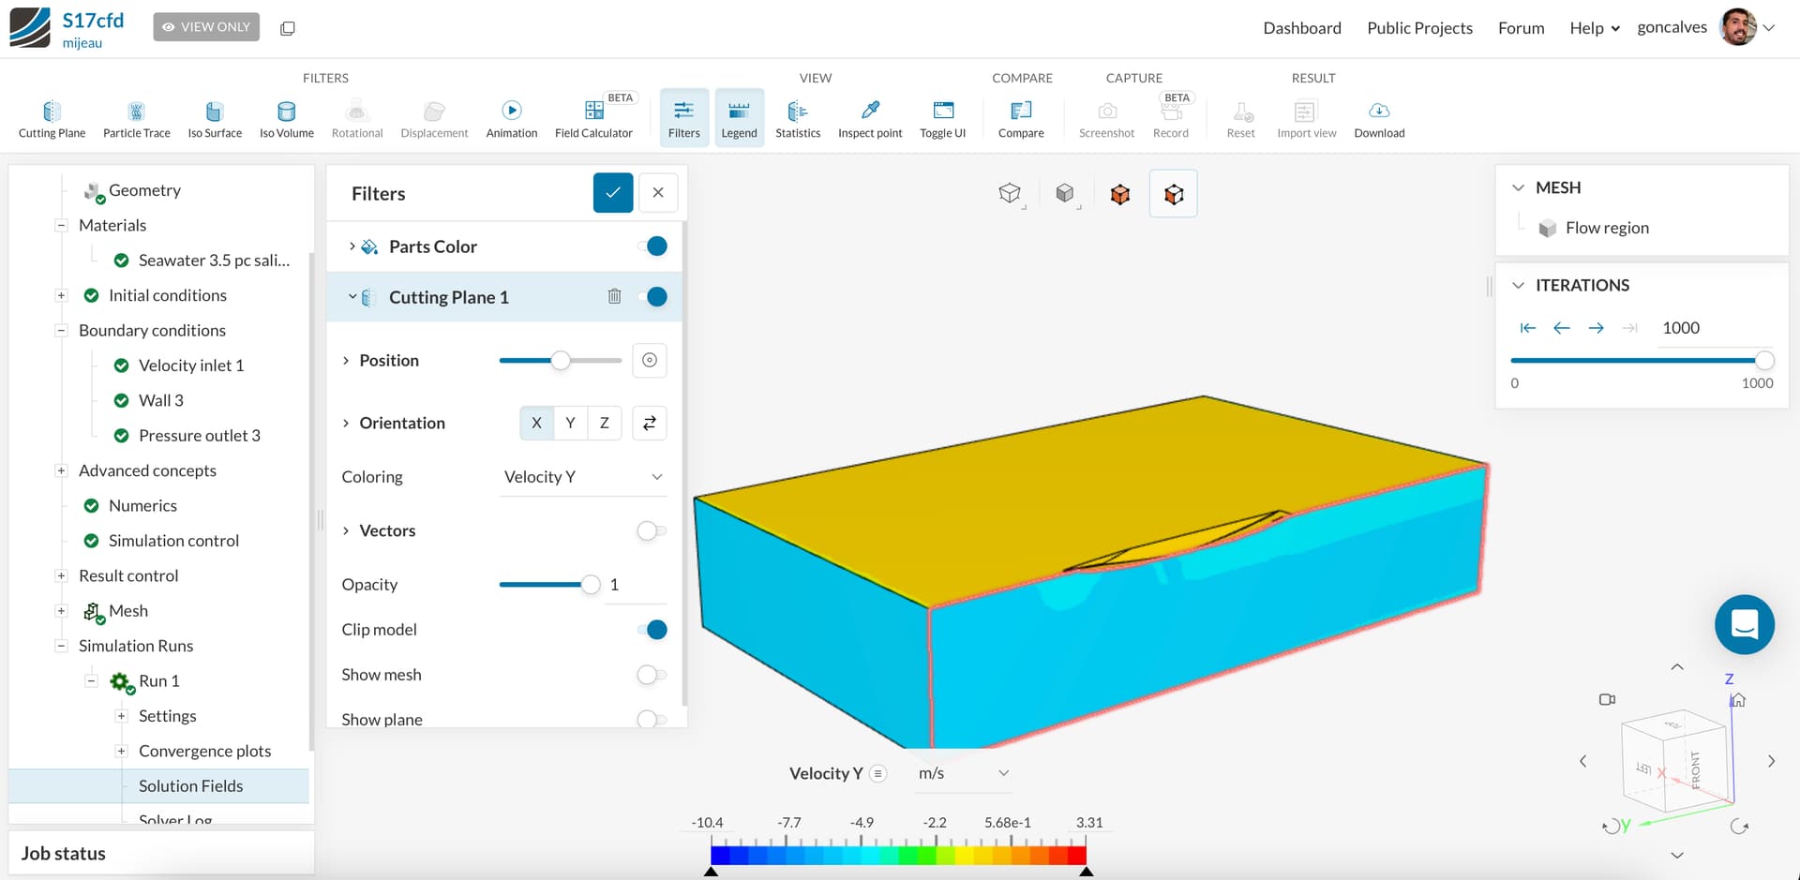The image size is (1800, 880).
Task: Toggle Cutting Plane 1 visibility switch
Action: click(652, 297)
